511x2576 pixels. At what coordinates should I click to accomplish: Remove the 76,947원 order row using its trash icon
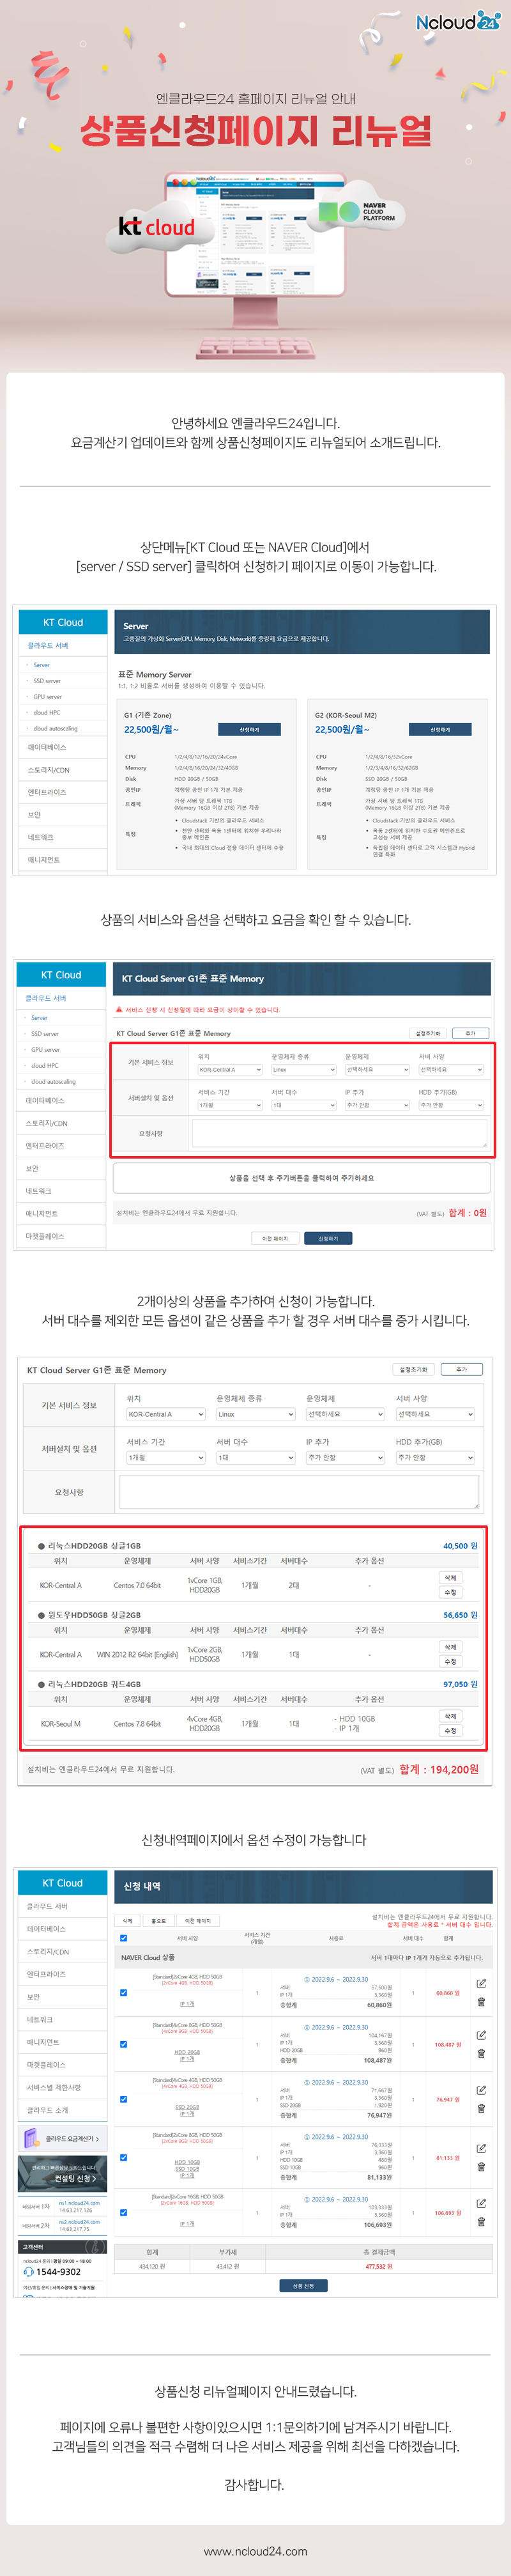[x=481, y=2108]
